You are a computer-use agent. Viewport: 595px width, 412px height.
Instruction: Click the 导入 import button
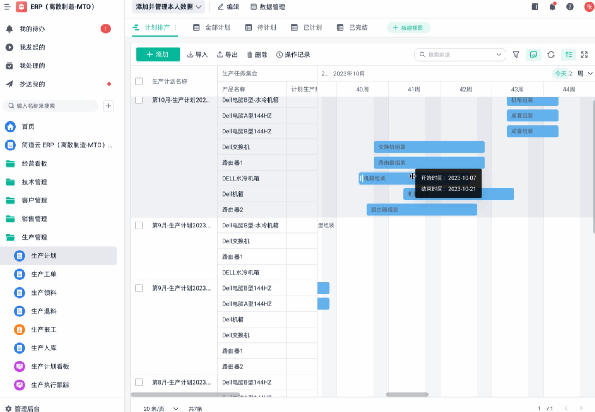click(x=197, y=55)
